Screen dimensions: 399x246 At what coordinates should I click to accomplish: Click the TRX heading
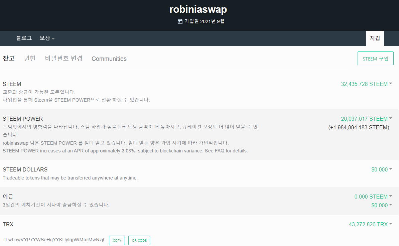(x=8, y=224)
